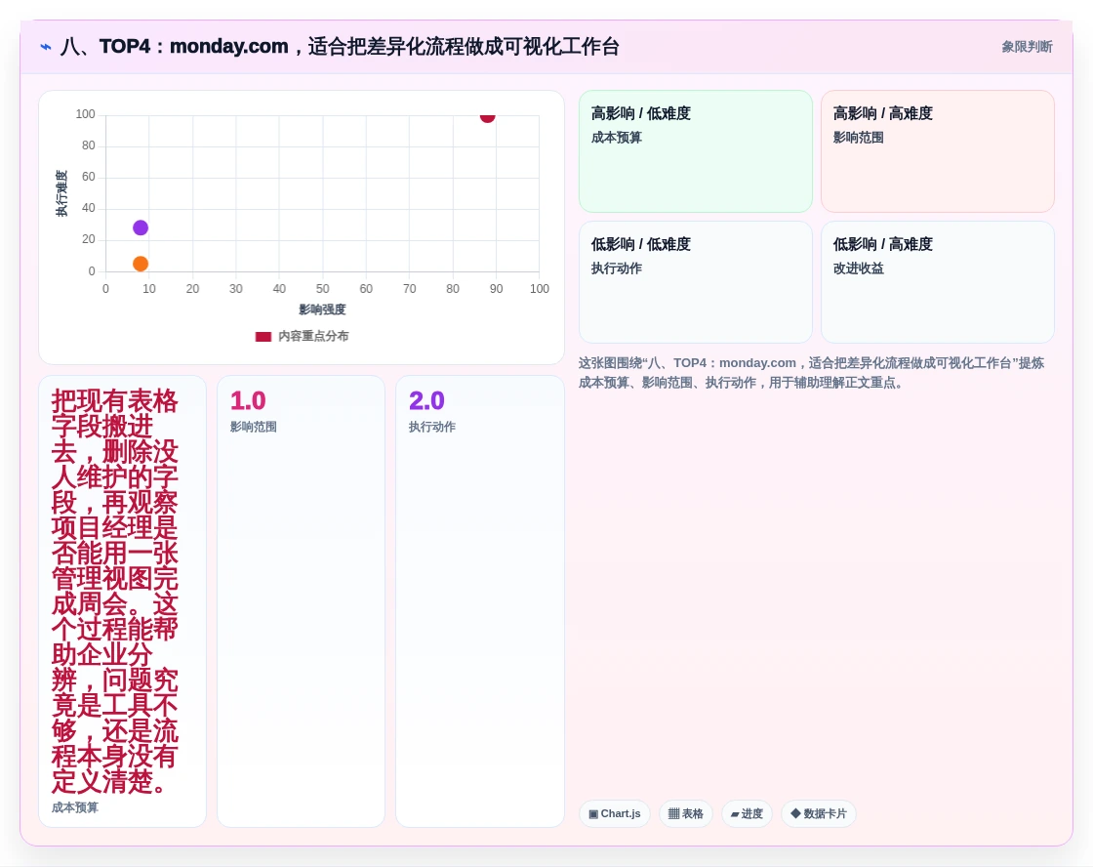
Task: Click the 数据卡片 tag chip
Action: click(819, 814)
